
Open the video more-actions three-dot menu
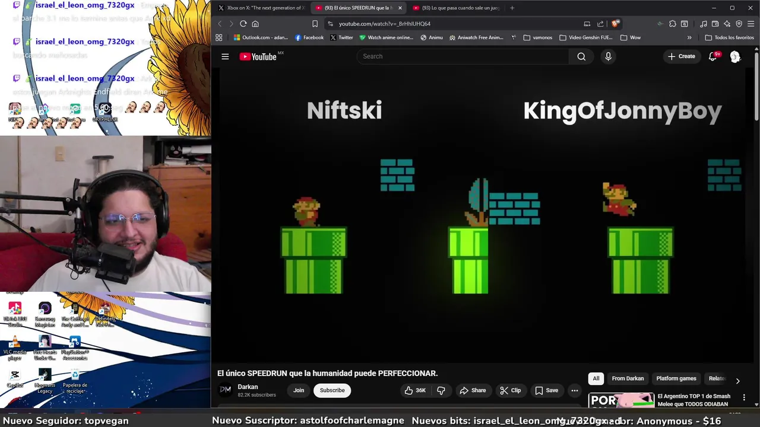pos(574,390)
